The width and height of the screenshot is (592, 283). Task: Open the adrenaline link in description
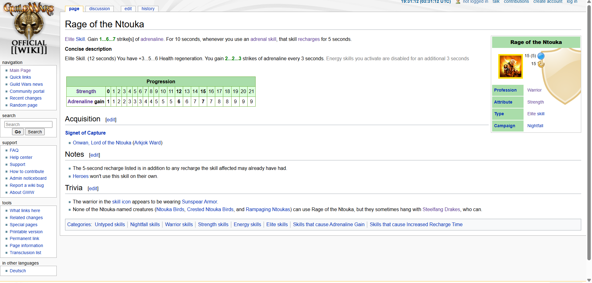pos(152,39)
